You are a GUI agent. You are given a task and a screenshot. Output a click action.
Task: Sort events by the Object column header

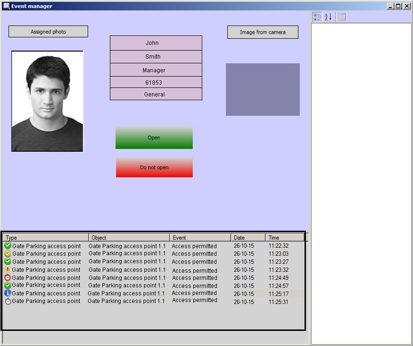click(129, 237)
